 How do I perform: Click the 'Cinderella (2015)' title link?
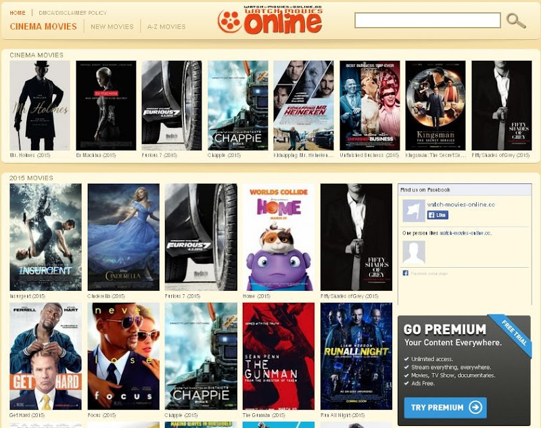pos(106,296)
